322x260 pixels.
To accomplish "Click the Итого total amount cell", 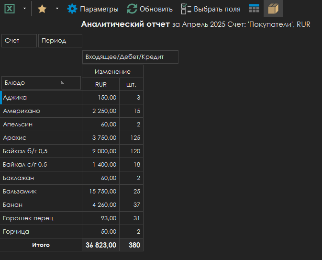I will (101, 245).
